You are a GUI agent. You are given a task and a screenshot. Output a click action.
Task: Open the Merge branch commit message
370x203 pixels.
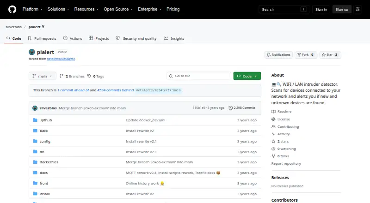click(92, 108)
